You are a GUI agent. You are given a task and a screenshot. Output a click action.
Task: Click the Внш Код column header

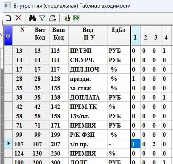(x=59, y=36)
